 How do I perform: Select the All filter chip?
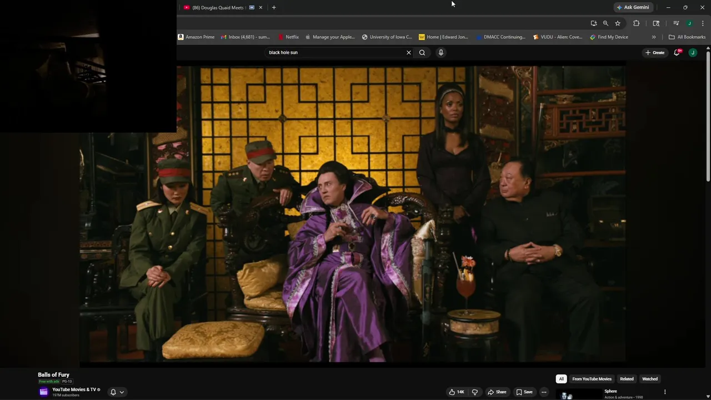click(561, 379)
